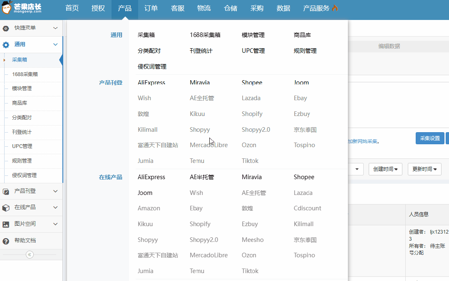The image size is (449, 281).
Task: Select 刊登统计 in the sidebar
Action: click(22, 132)
